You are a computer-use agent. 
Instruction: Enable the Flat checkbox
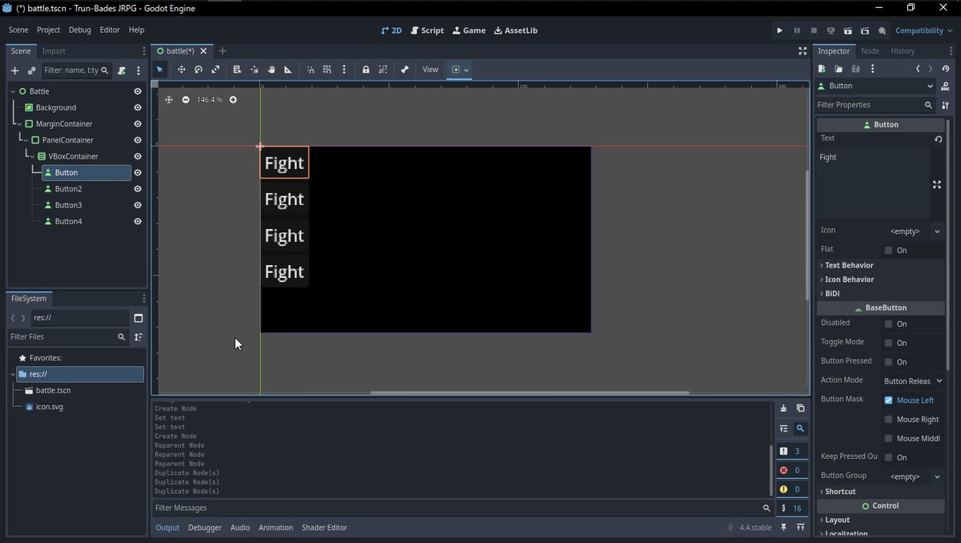[x=888, y=250]
